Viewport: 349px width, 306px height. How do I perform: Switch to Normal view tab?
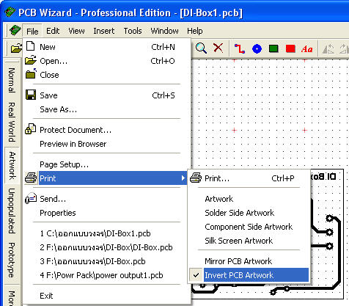coord(12,80)
